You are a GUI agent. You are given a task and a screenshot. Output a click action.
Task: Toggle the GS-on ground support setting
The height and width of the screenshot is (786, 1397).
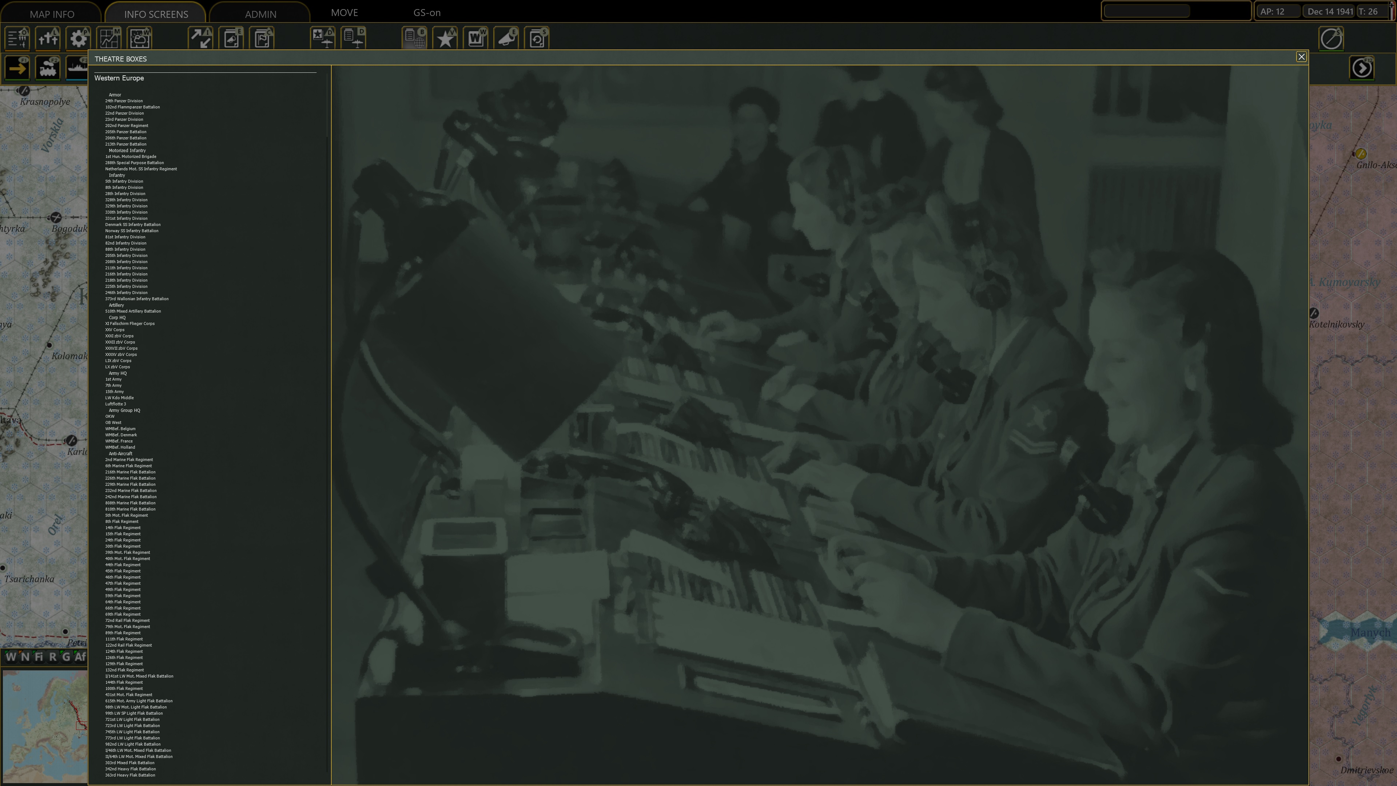[x=427, y=12]
